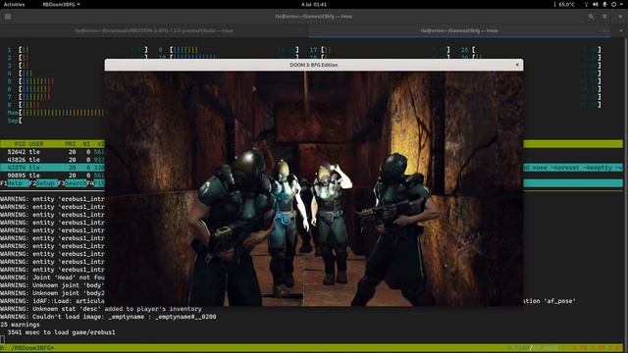
Task: Click the CPU 1 usage meter in htop
Action: coord(77,50)
